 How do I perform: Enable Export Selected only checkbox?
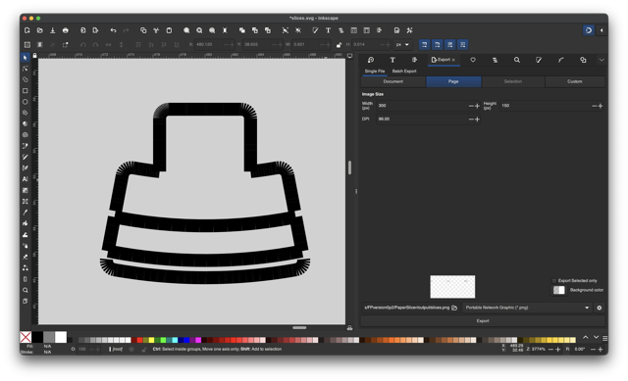click(554, 281)
